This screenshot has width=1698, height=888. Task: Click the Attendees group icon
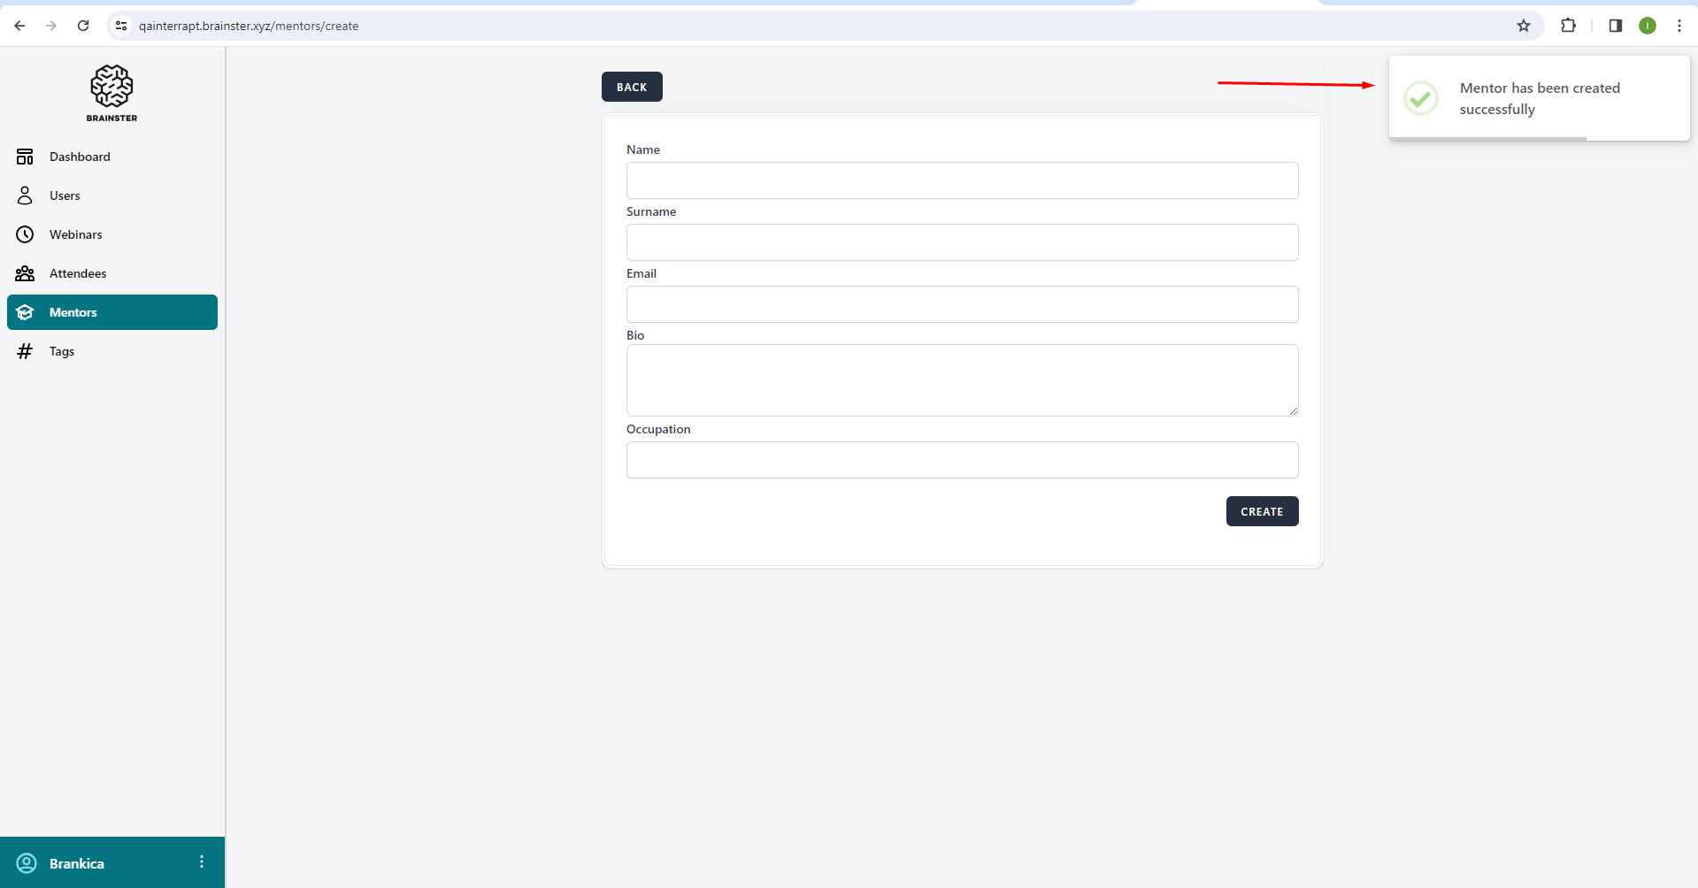[x=25, y=273]
